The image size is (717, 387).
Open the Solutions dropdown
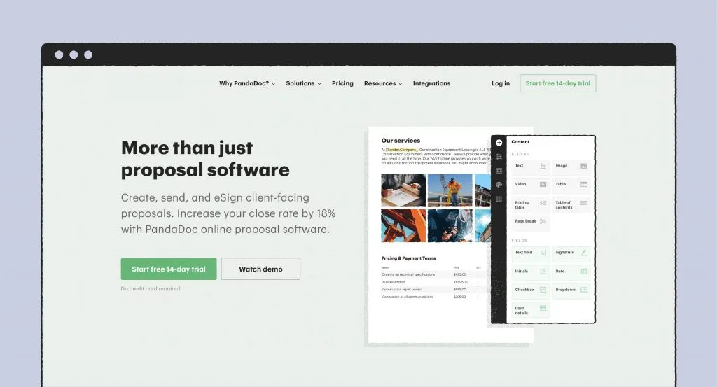point(304,83)
